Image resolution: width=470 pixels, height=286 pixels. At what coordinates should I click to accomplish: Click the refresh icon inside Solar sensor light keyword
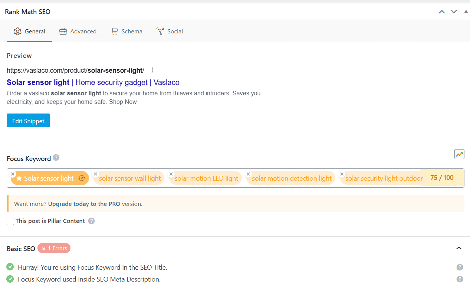82,178
